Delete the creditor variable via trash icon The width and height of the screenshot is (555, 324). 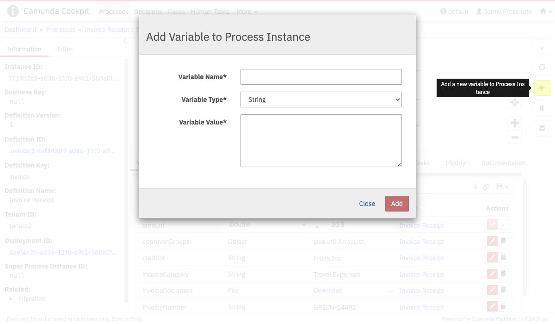pos(504,257)
